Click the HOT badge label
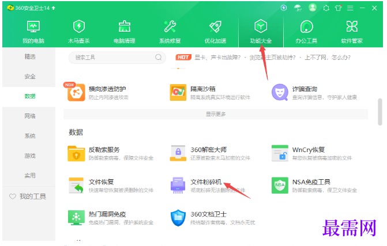 (183, 58)
